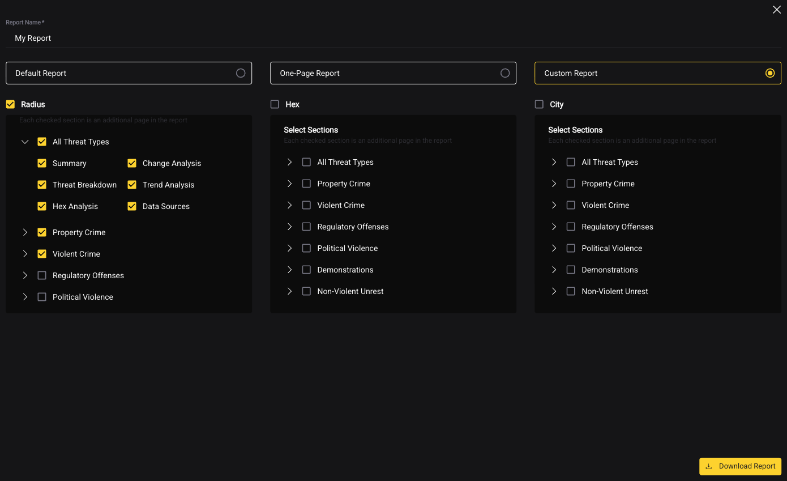Enable the City checkbox

539,104
